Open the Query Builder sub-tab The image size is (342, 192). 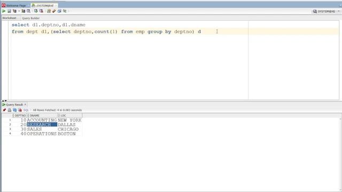click(x=30, y=18)
